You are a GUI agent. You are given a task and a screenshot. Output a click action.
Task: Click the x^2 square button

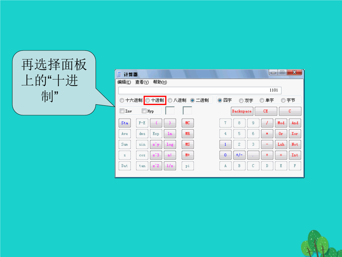[156, 166]
